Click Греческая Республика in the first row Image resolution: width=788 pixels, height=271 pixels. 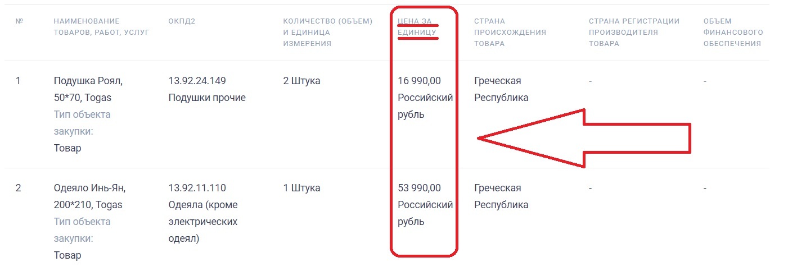click(x=501, y=89)
